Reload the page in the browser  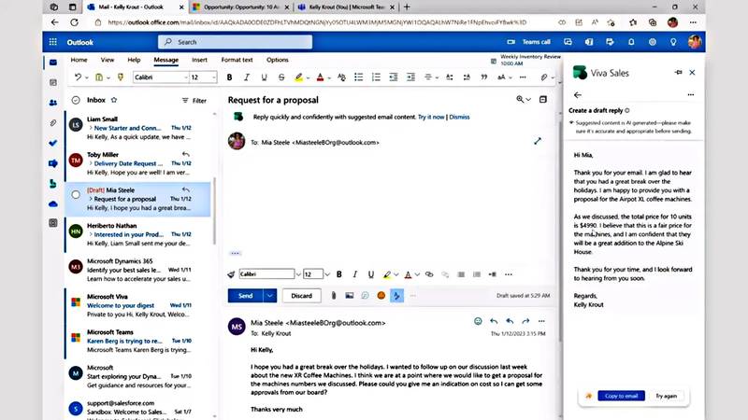pyautogui.click(x=75, y=22)
